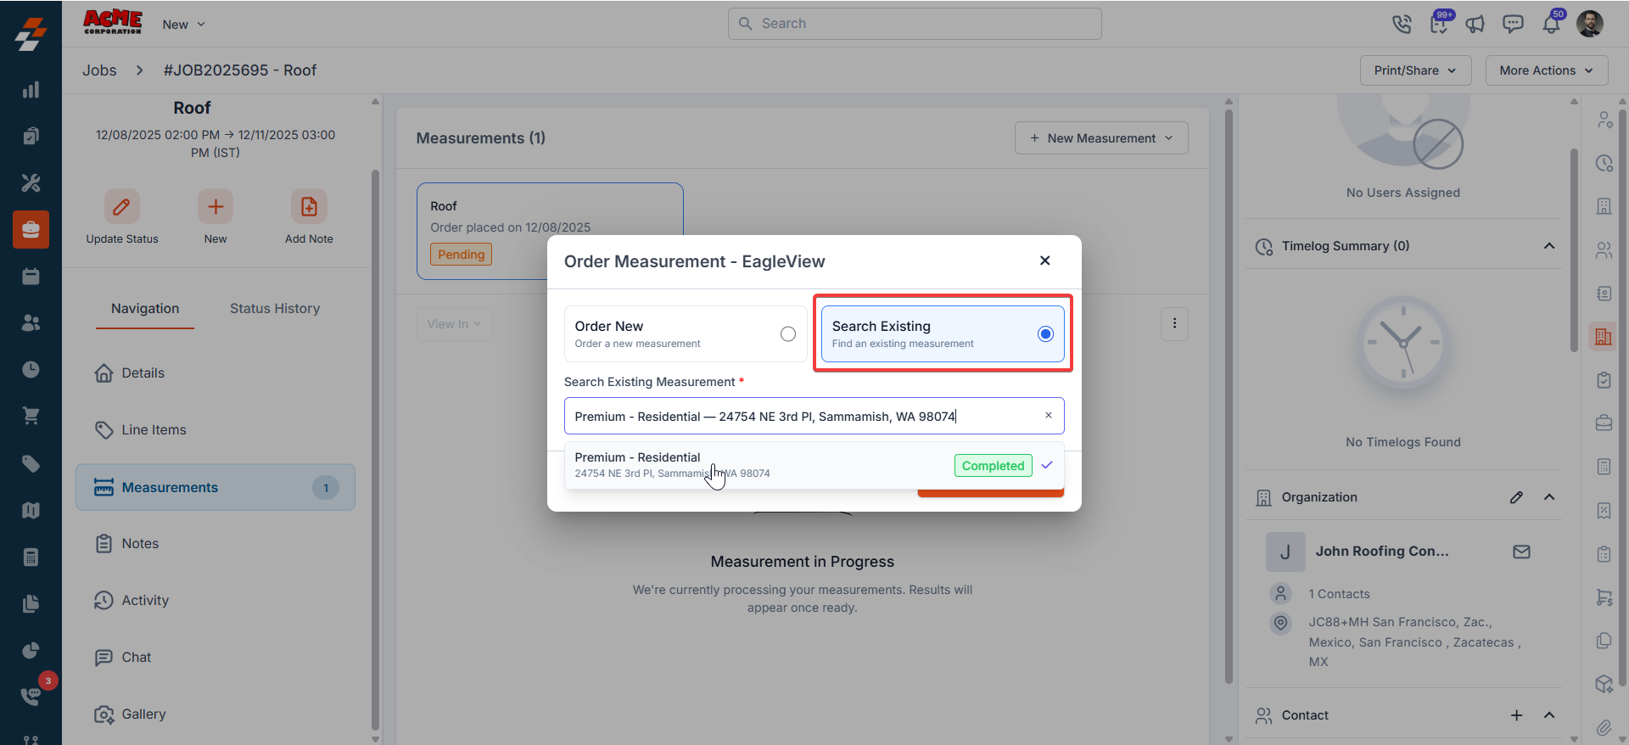Click the Pending status badge

click(x=461, y=255)
